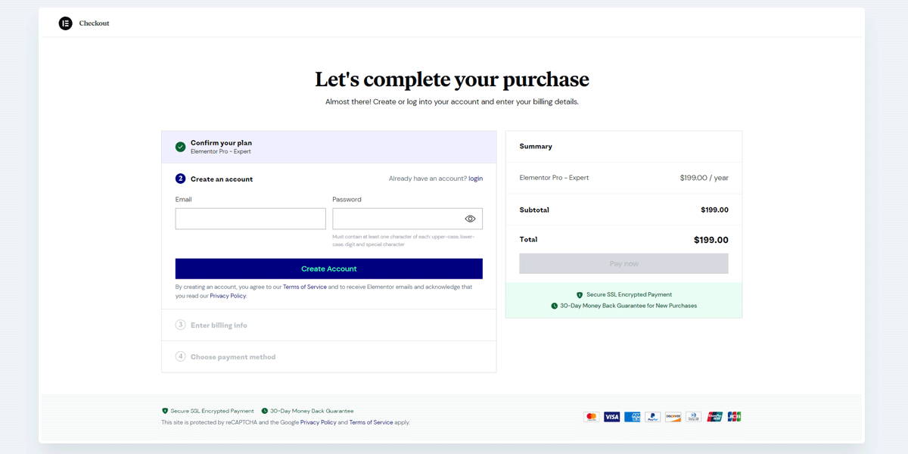Focus the Password input field

407,219
